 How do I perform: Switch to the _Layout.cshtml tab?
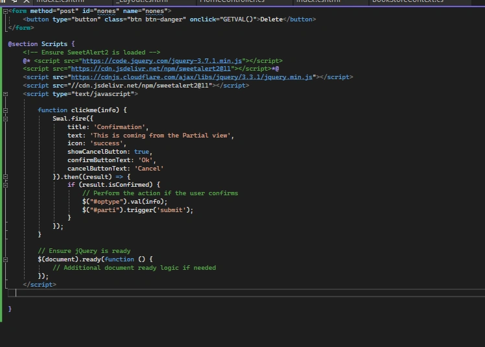[x=143, y=1]
